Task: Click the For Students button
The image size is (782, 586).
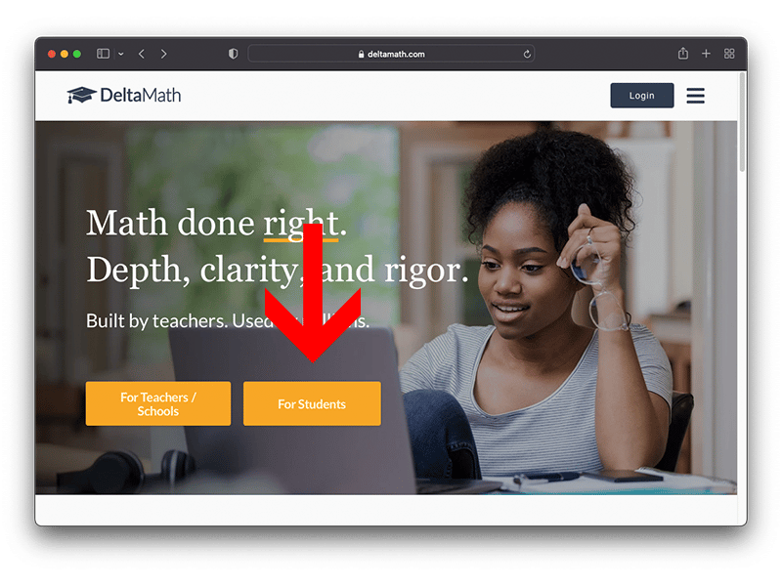Action: click(x=312, y=403)
